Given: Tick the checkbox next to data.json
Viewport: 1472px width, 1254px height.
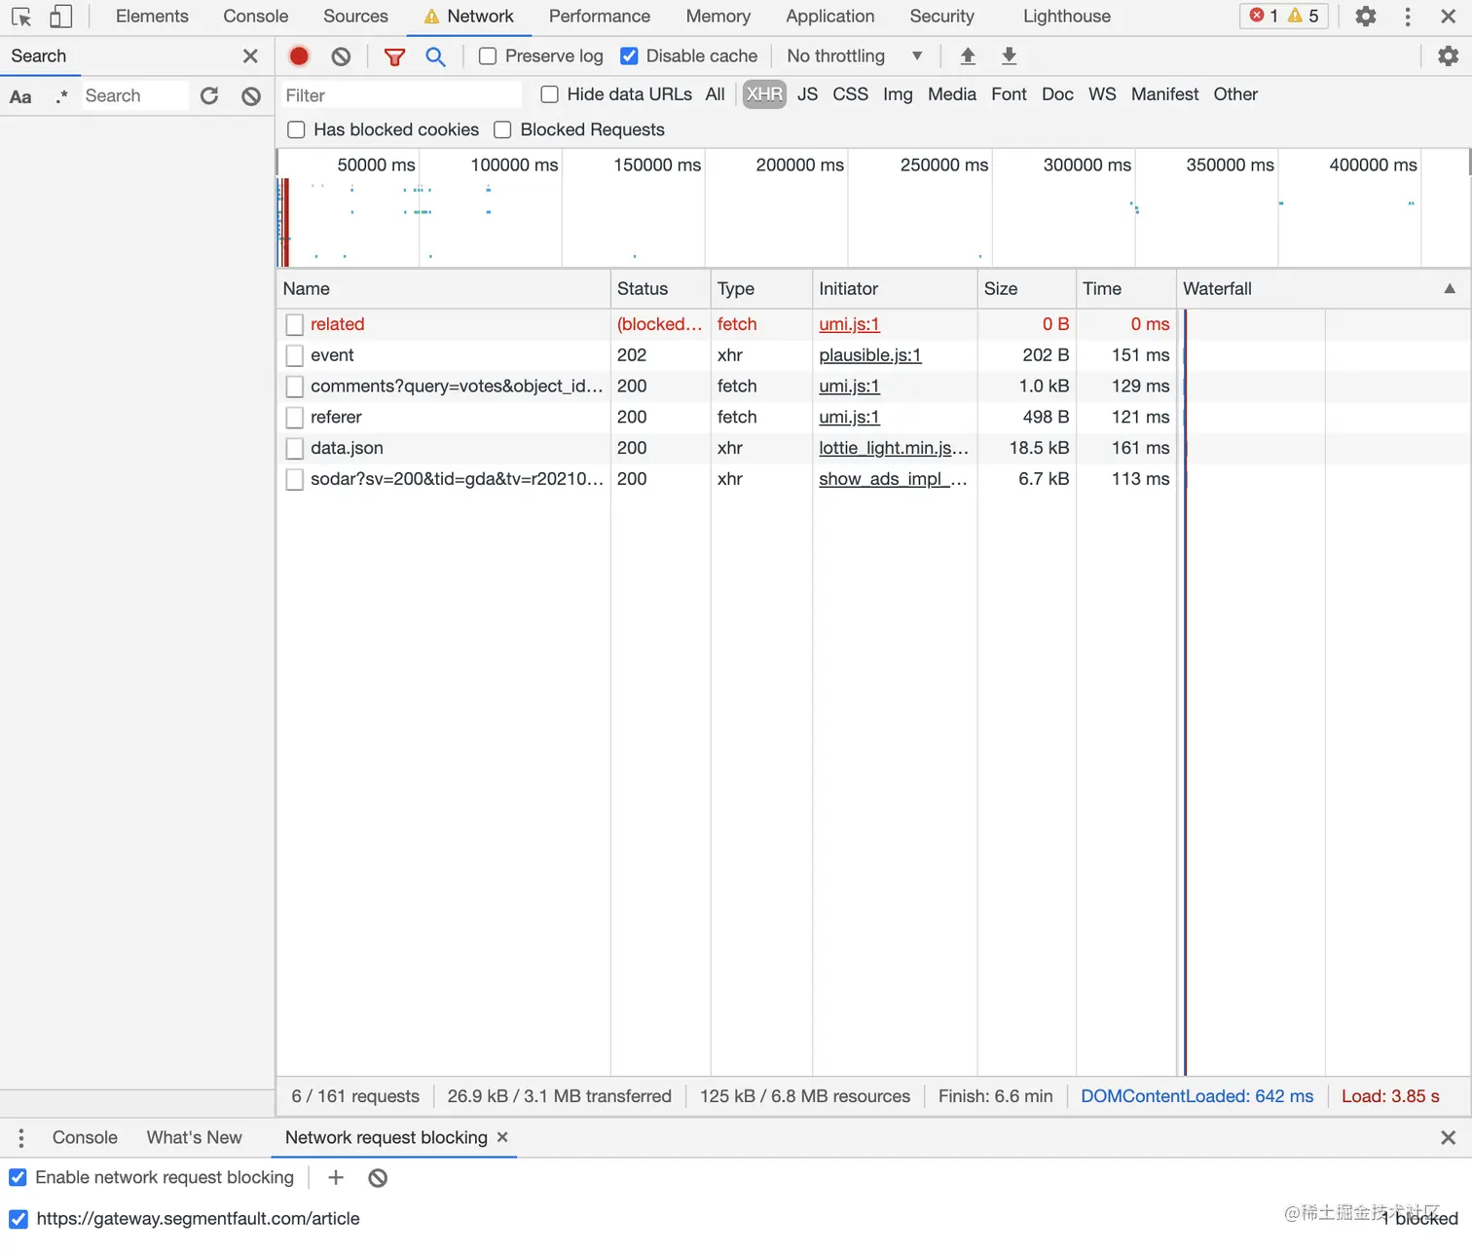Looking at the screenshot, I should pyautogui.click(x=295, y=448).
